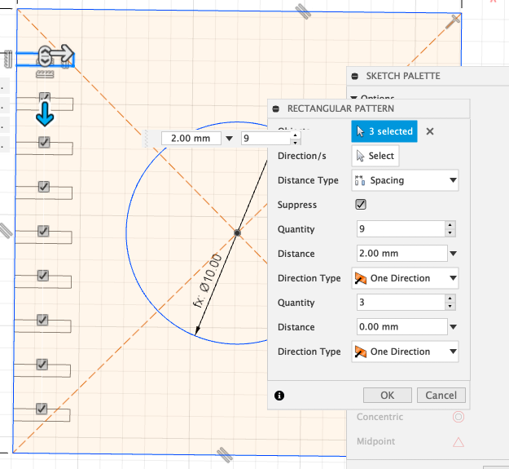Expand the dropdown arrow beside 0.00 mm distance
This screenshot has height=469, width=509.
click(x=453, y=327)
